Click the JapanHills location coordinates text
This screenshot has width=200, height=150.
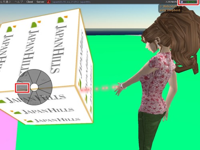[x=71, y=2]
